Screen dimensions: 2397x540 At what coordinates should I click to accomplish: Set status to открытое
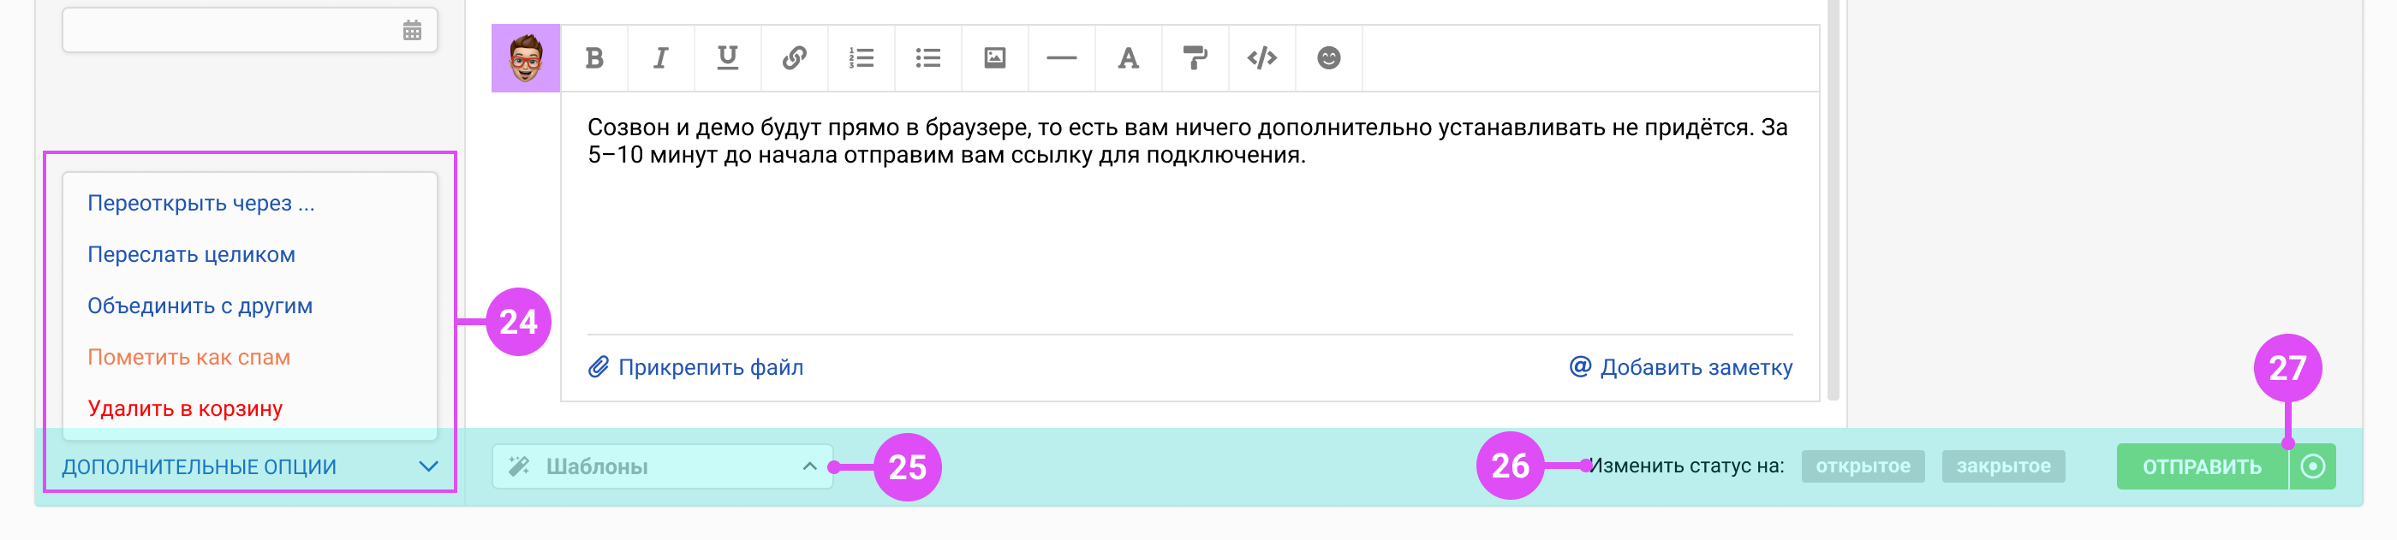pos(1863,466)
